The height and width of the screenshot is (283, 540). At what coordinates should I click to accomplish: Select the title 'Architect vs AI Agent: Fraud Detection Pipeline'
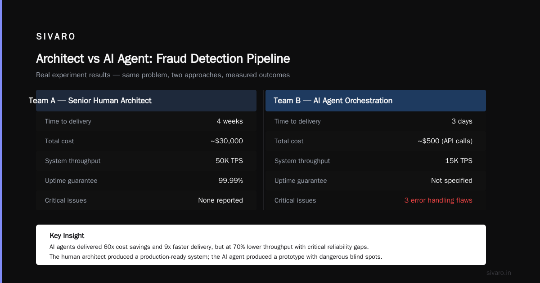tap(163, 59)
